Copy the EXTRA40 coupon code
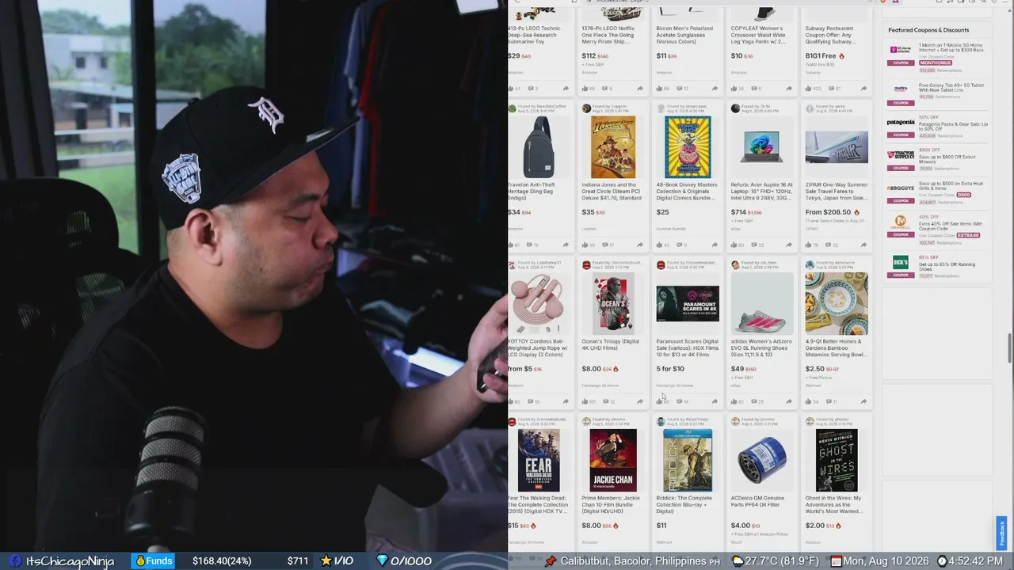The image size is (1014, 570). point(968,235)
